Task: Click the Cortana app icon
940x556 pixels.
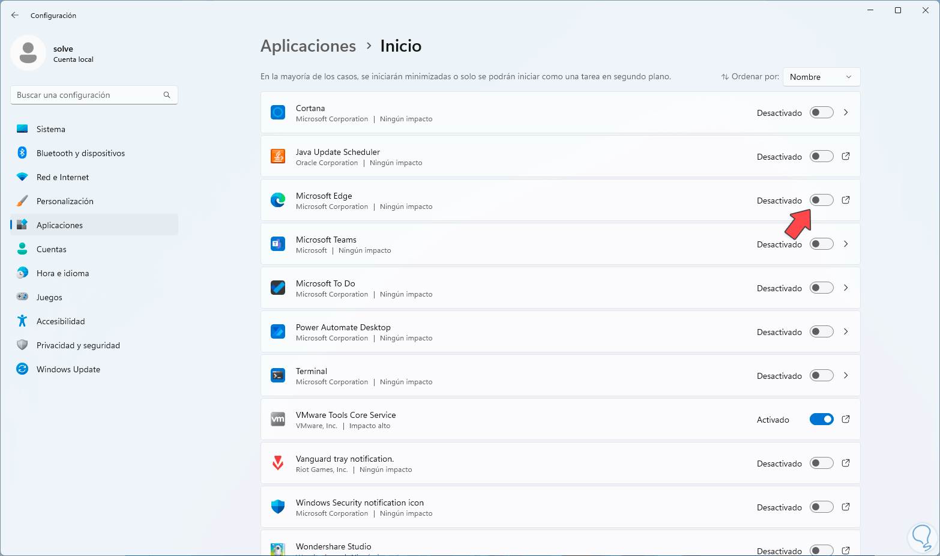Action: tap(278, 113)
